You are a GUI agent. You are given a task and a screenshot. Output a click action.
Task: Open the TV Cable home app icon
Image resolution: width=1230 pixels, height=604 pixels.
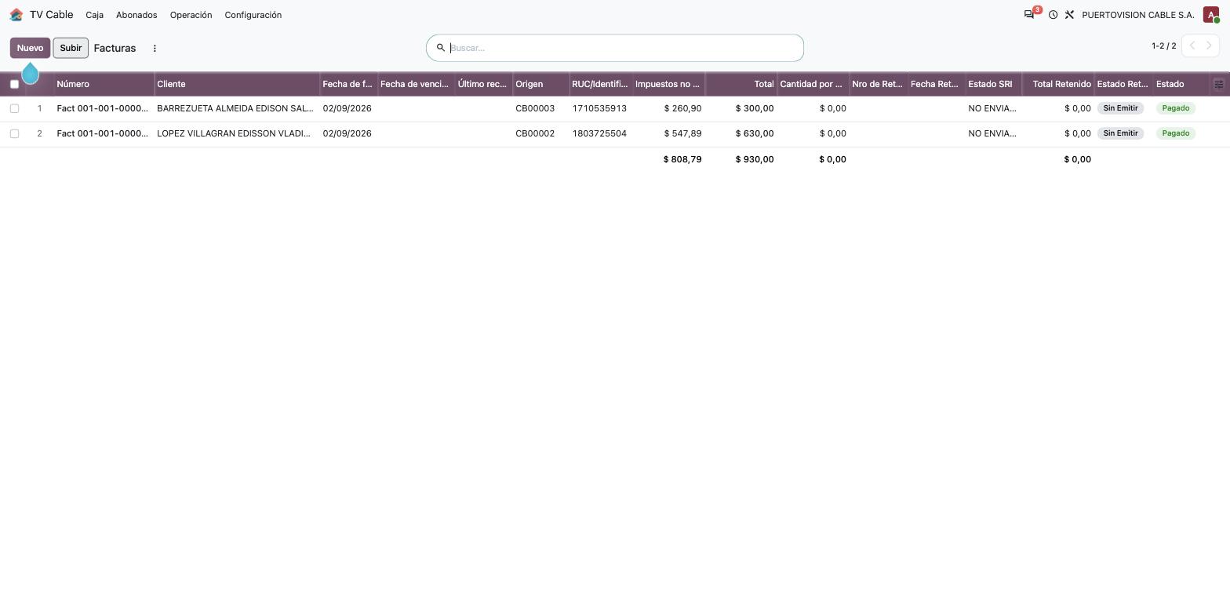coord(16,15)
